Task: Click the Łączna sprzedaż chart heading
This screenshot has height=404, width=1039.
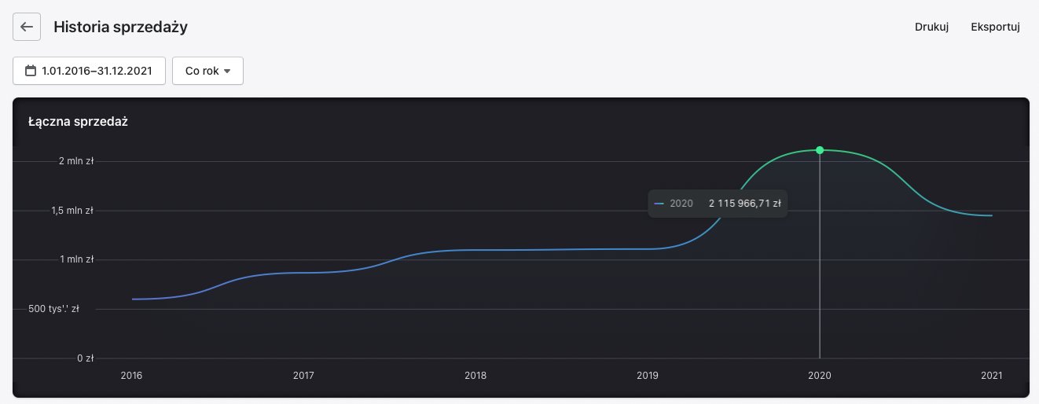Action: 78,122
